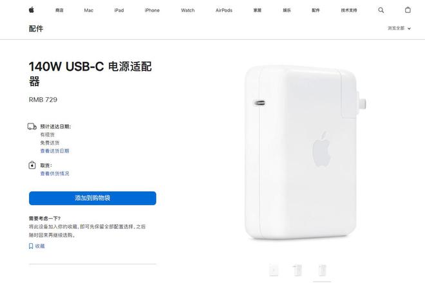The width and height of the screenshot is (425, 283).
Task: Click the bookmark icon beside 收藏
Action: (31, 246)
